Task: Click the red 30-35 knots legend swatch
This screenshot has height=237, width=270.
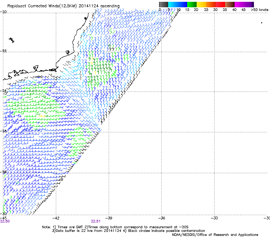Action: [220, 4]
